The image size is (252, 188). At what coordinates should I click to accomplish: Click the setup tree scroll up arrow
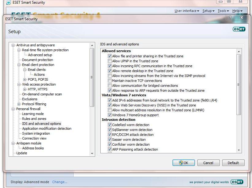[x=92, y=45]
